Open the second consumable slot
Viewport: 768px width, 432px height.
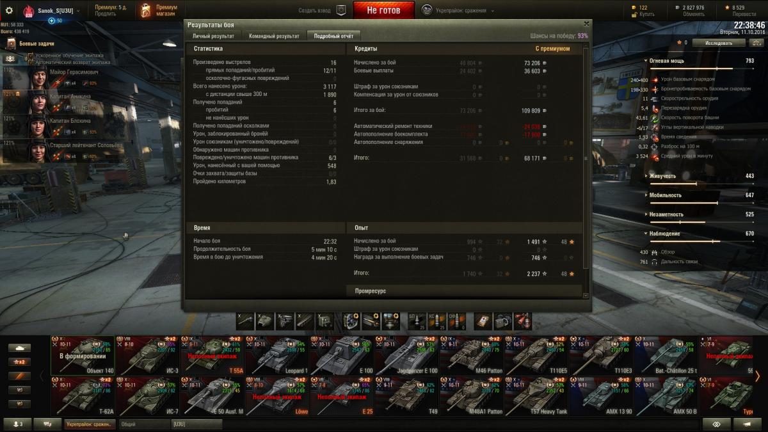[x=502, y=321]
